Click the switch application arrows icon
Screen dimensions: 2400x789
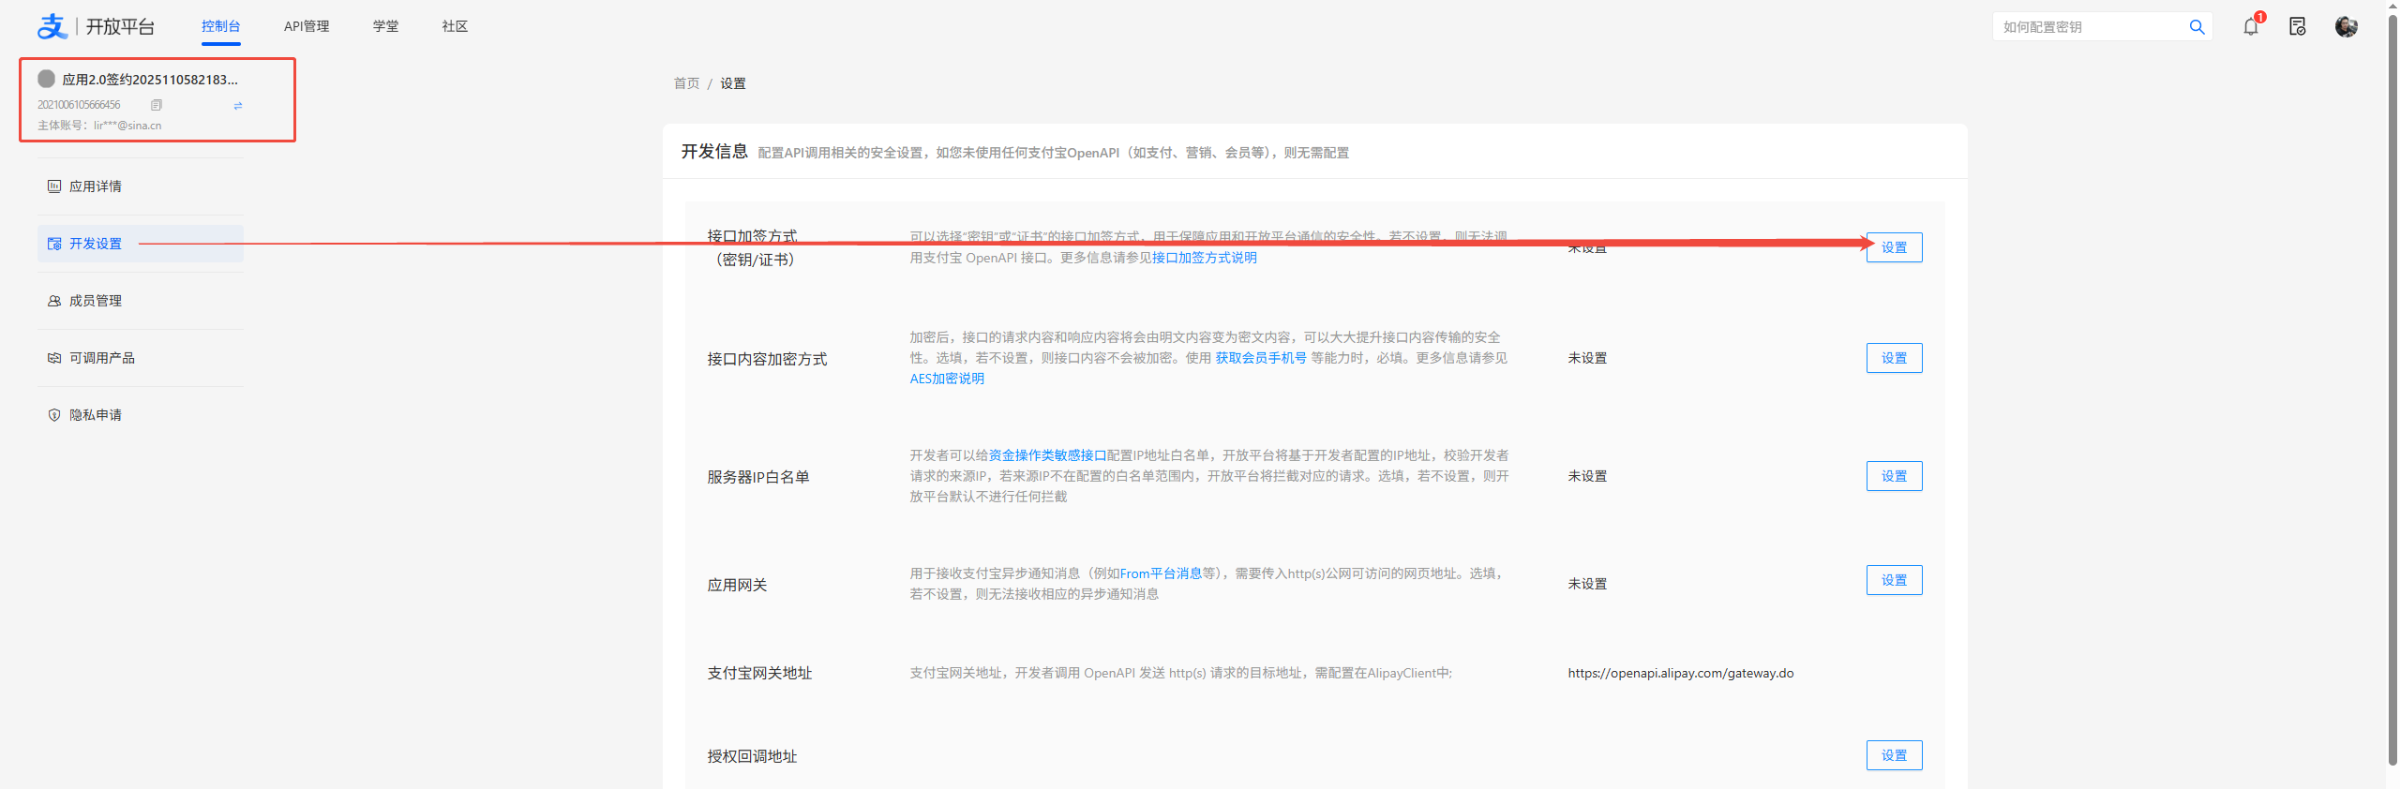coord(238,106)
